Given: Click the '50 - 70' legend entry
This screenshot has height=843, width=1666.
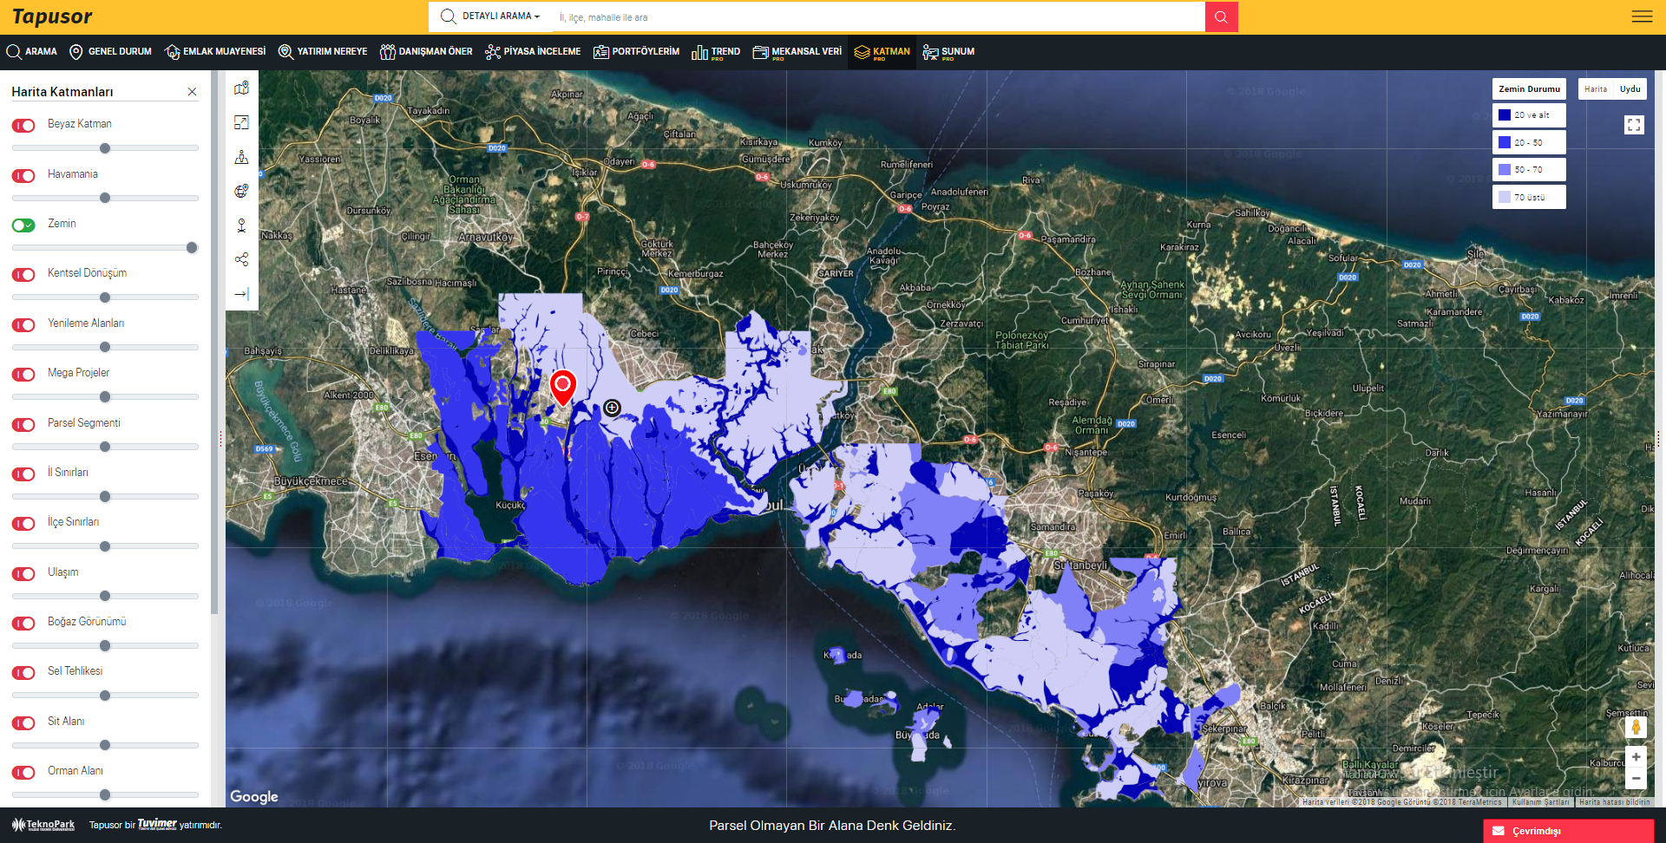Looking at the screenshot, I should (x=1529, y=170).
